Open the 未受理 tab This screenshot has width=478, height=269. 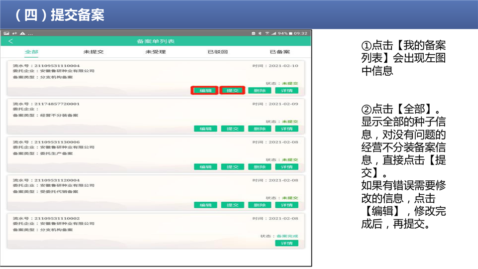pos(155,52)
